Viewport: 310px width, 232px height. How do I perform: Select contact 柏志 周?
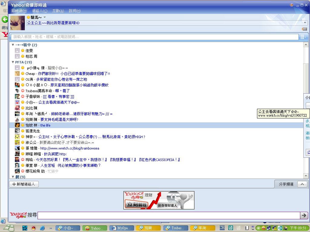[x=31, y=56]
